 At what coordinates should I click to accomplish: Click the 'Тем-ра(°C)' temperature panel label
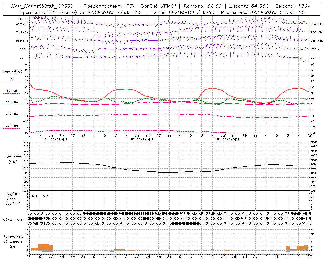pyautogui.click(x=12, y=72)
